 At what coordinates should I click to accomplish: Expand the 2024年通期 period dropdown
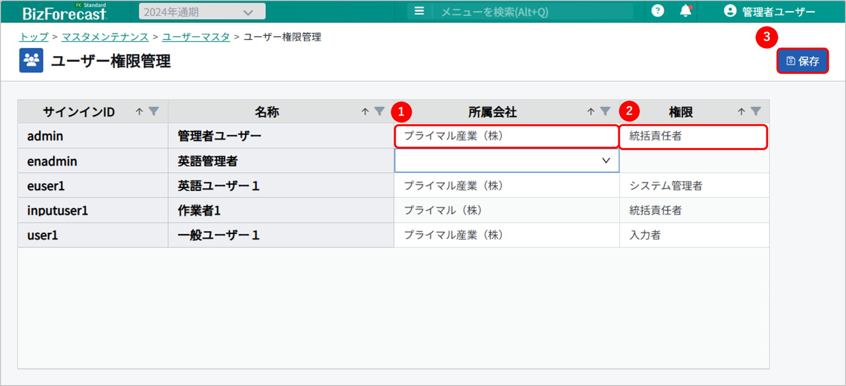click(202, 12)
